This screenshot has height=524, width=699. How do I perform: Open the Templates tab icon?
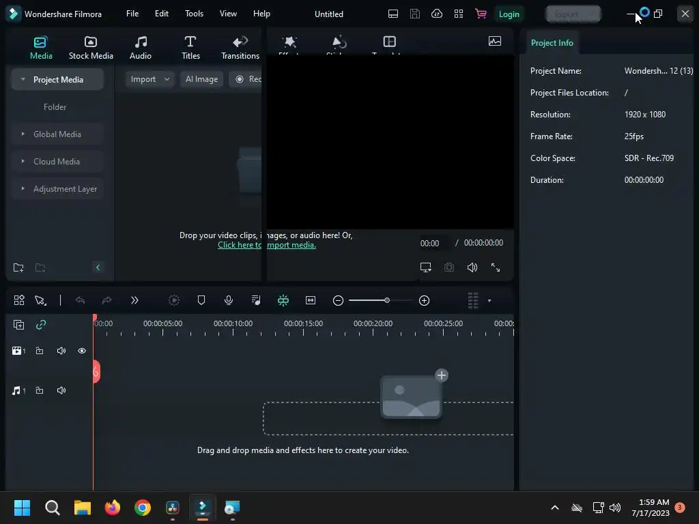pyautogui.click(x=390, y=42)
